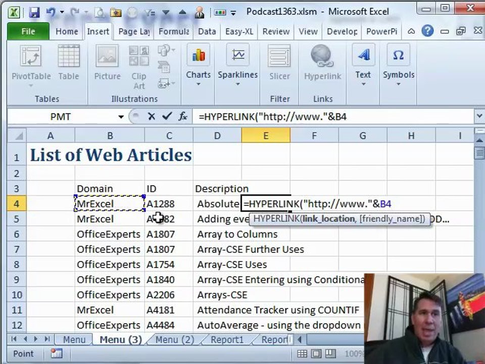485x364 pixels.
Task: Expand the PivotTable dropdown arrow
Action: coord(31,85)
